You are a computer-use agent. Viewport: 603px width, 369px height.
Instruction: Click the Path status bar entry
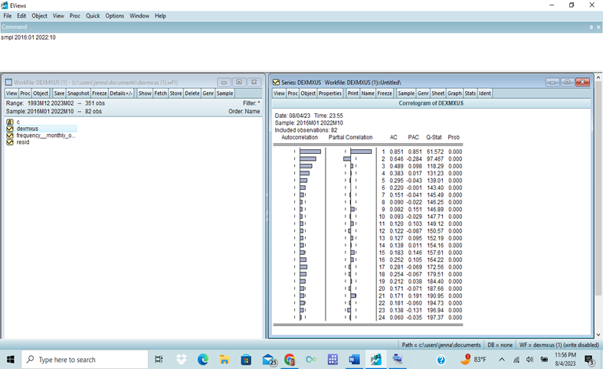(441, 345)
